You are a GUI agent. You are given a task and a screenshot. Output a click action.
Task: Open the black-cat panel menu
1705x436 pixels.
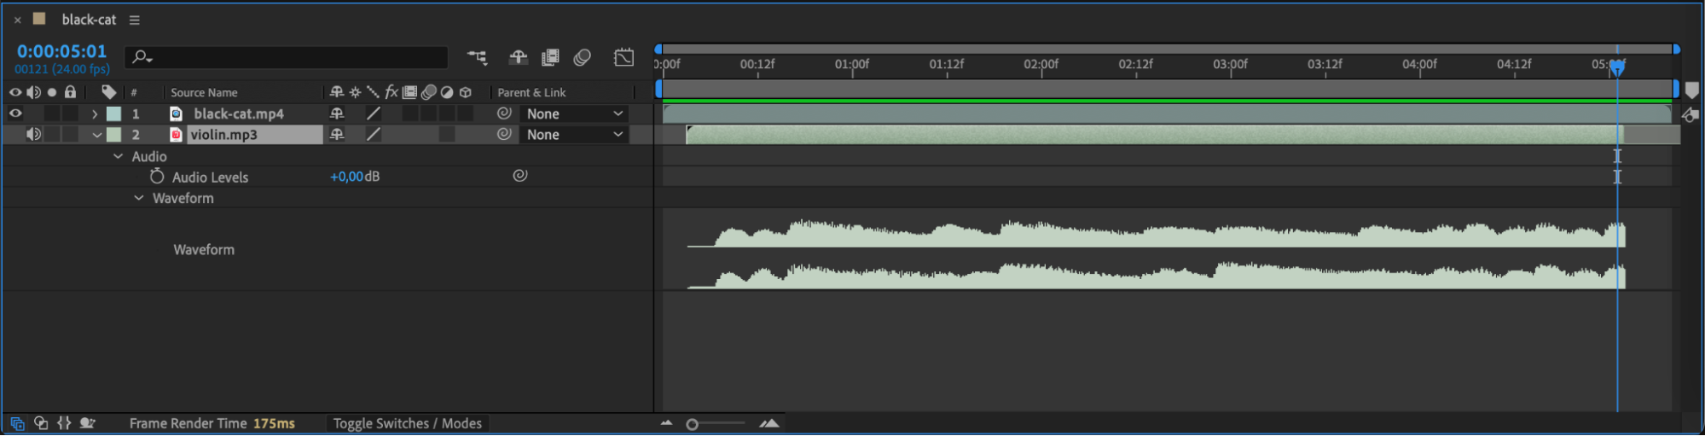pos(134,20)
